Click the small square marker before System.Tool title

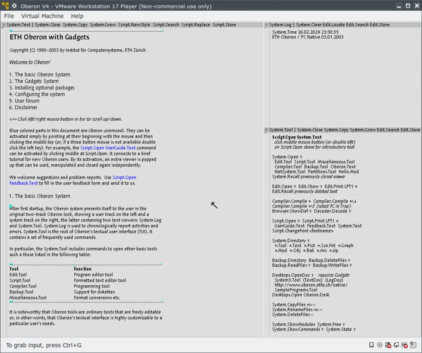tap(266, 130)
